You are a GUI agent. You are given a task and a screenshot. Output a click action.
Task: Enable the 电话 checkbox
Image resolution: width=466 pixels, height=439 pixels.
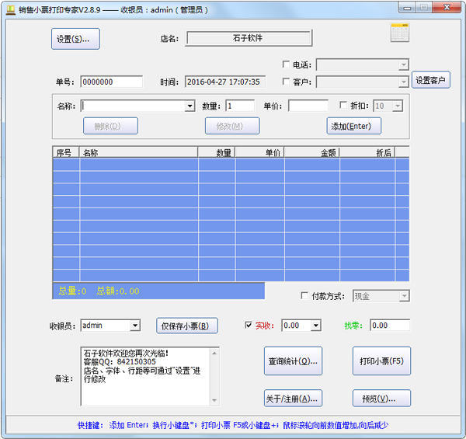287,65
